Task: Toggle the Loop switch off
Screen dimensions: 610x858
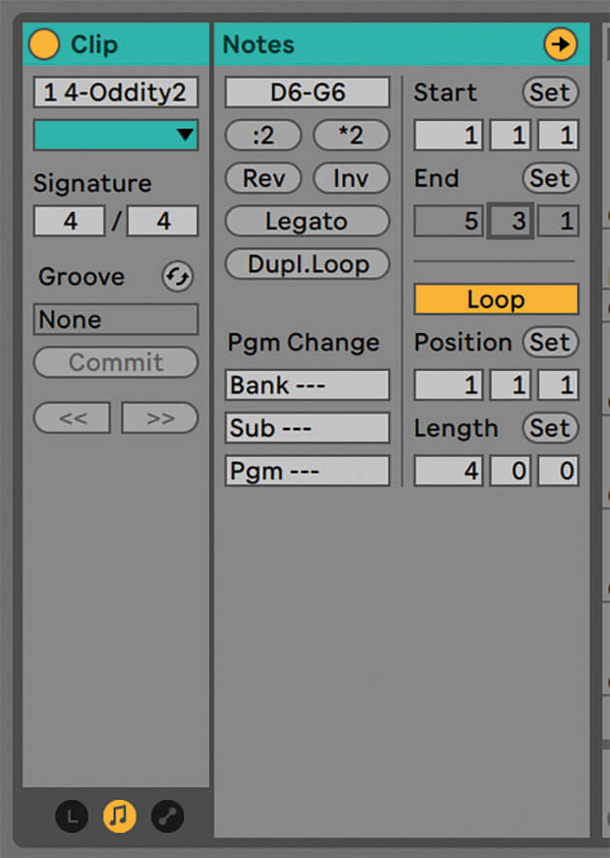Action: (x=496, y=299)
